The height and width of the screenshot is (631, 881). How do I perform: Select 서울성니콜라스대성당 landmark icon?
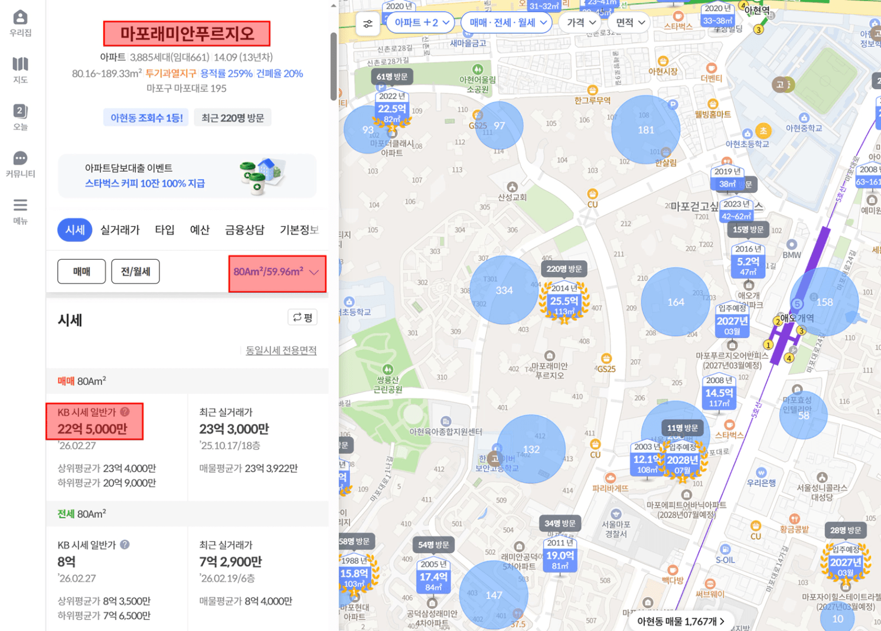[822, 477]
